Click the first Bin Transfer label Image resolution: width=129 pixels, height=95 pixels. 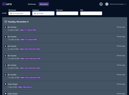click(x=12, y=27)
